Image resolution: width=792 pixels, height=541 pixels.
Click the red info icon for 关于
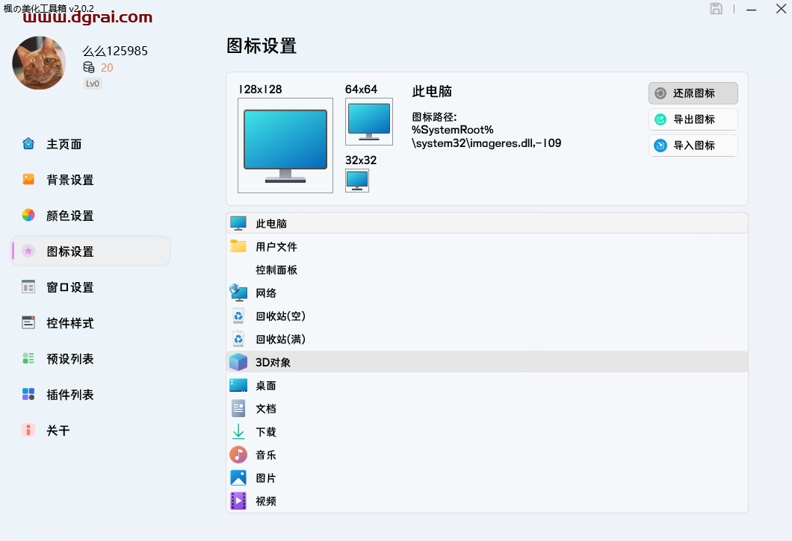(28, 430)
